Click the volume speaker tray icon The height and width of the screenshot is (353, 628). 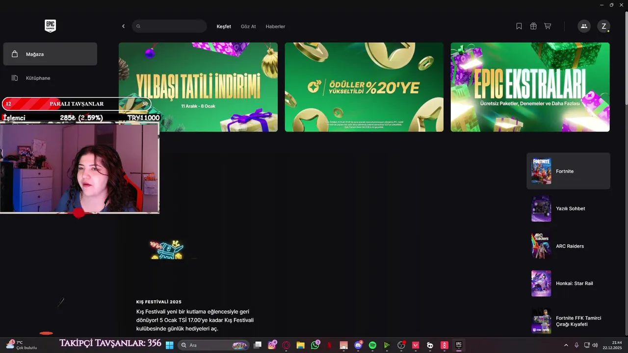[x=595, y=345]
